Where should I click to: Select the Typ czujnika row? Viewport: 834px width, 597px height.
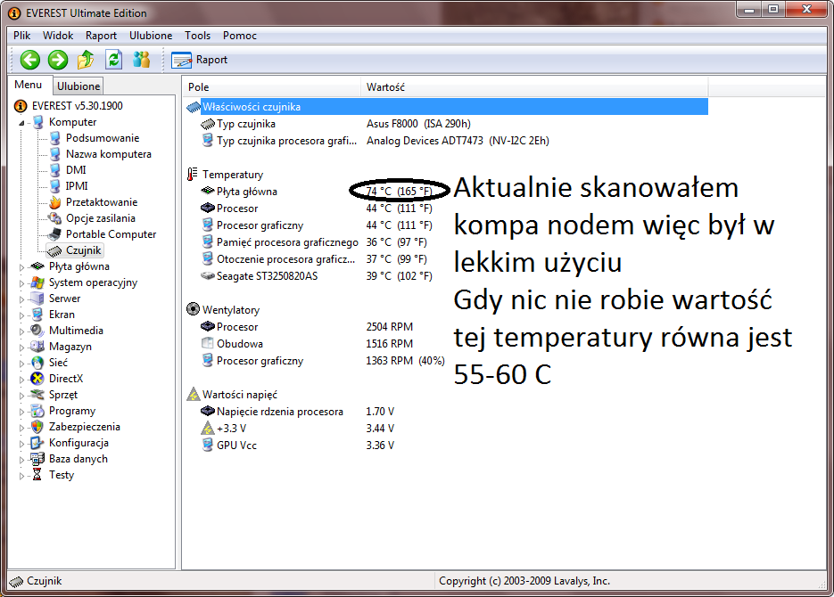[x=446, y=124]
